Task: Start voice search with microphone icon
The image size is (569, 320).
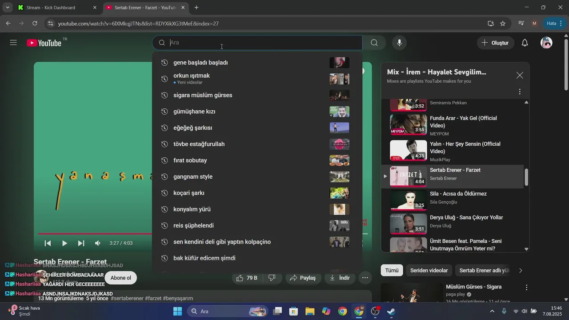Action: [x=399, y=43]
